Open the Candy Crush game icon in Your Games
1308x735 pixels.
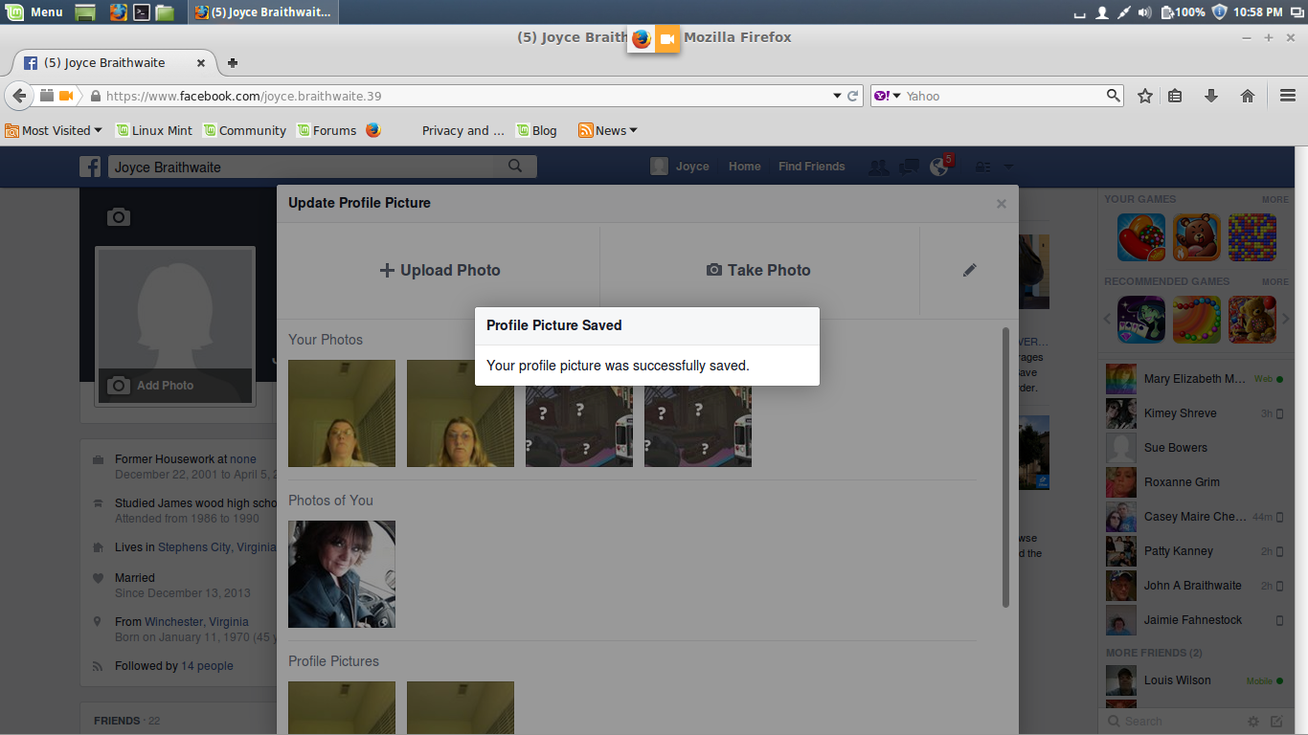[1141, 237]
